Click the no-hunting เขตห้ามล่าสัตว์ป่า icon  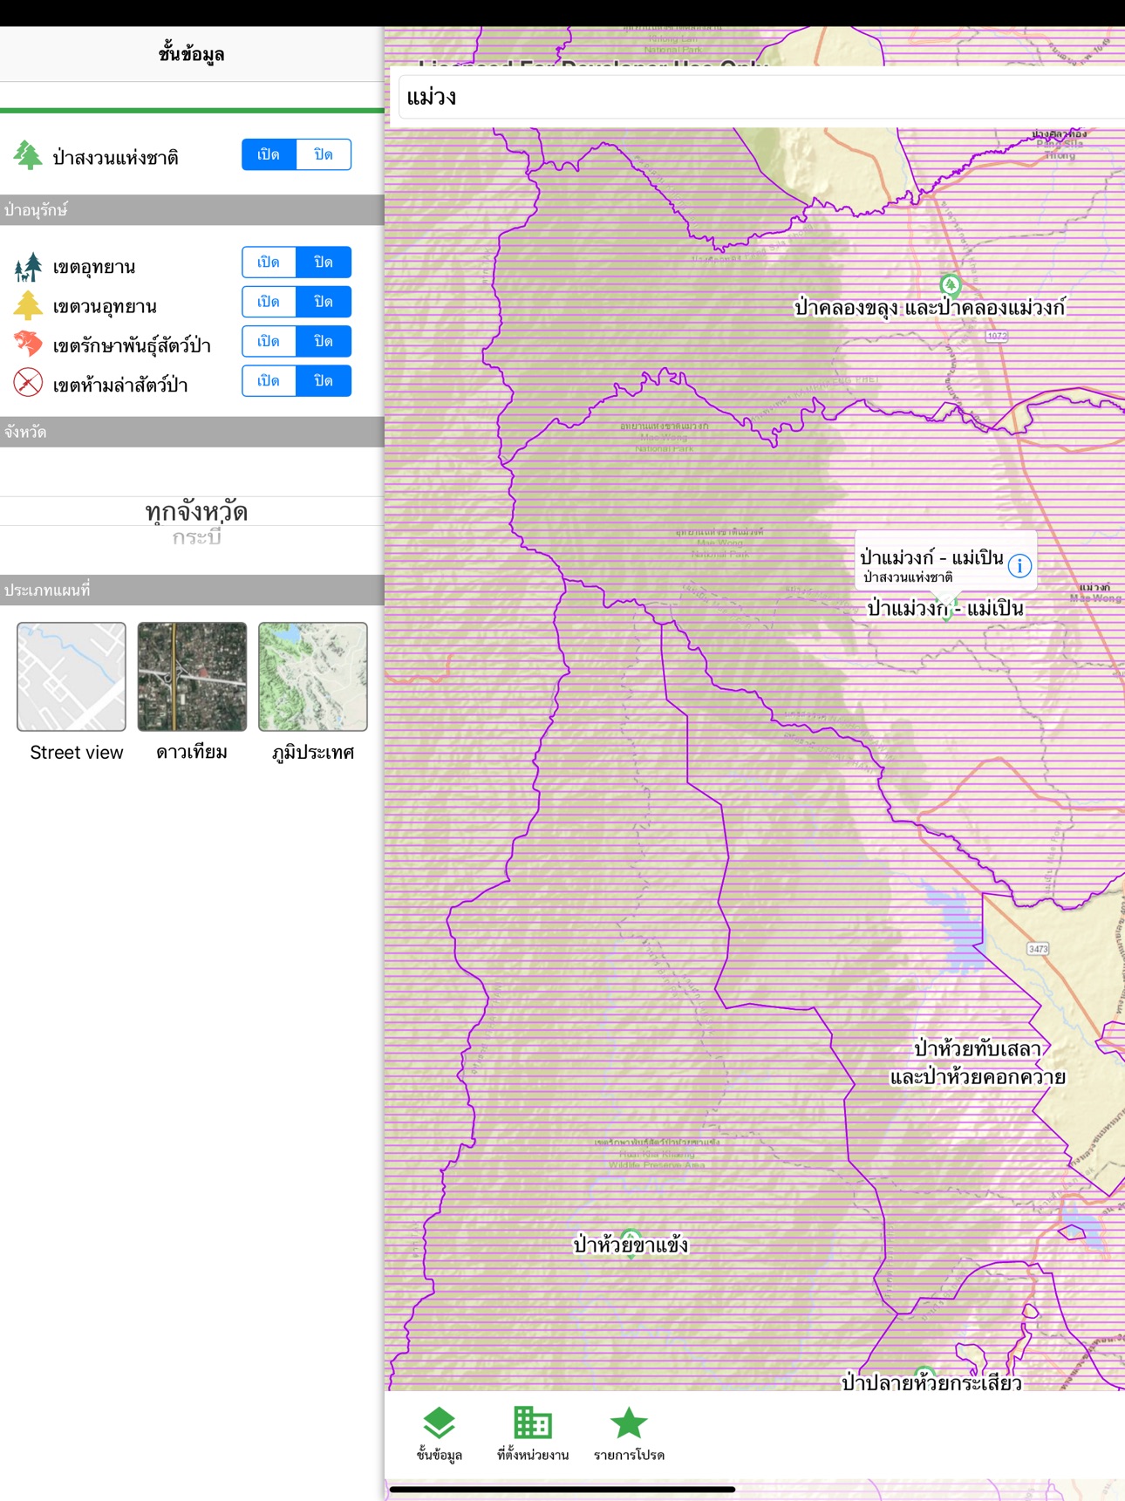click(x=28, y=382)
